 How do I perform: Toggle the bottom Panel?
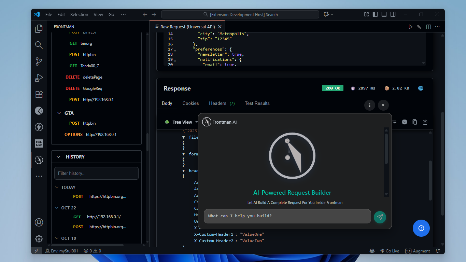point(384,14)
